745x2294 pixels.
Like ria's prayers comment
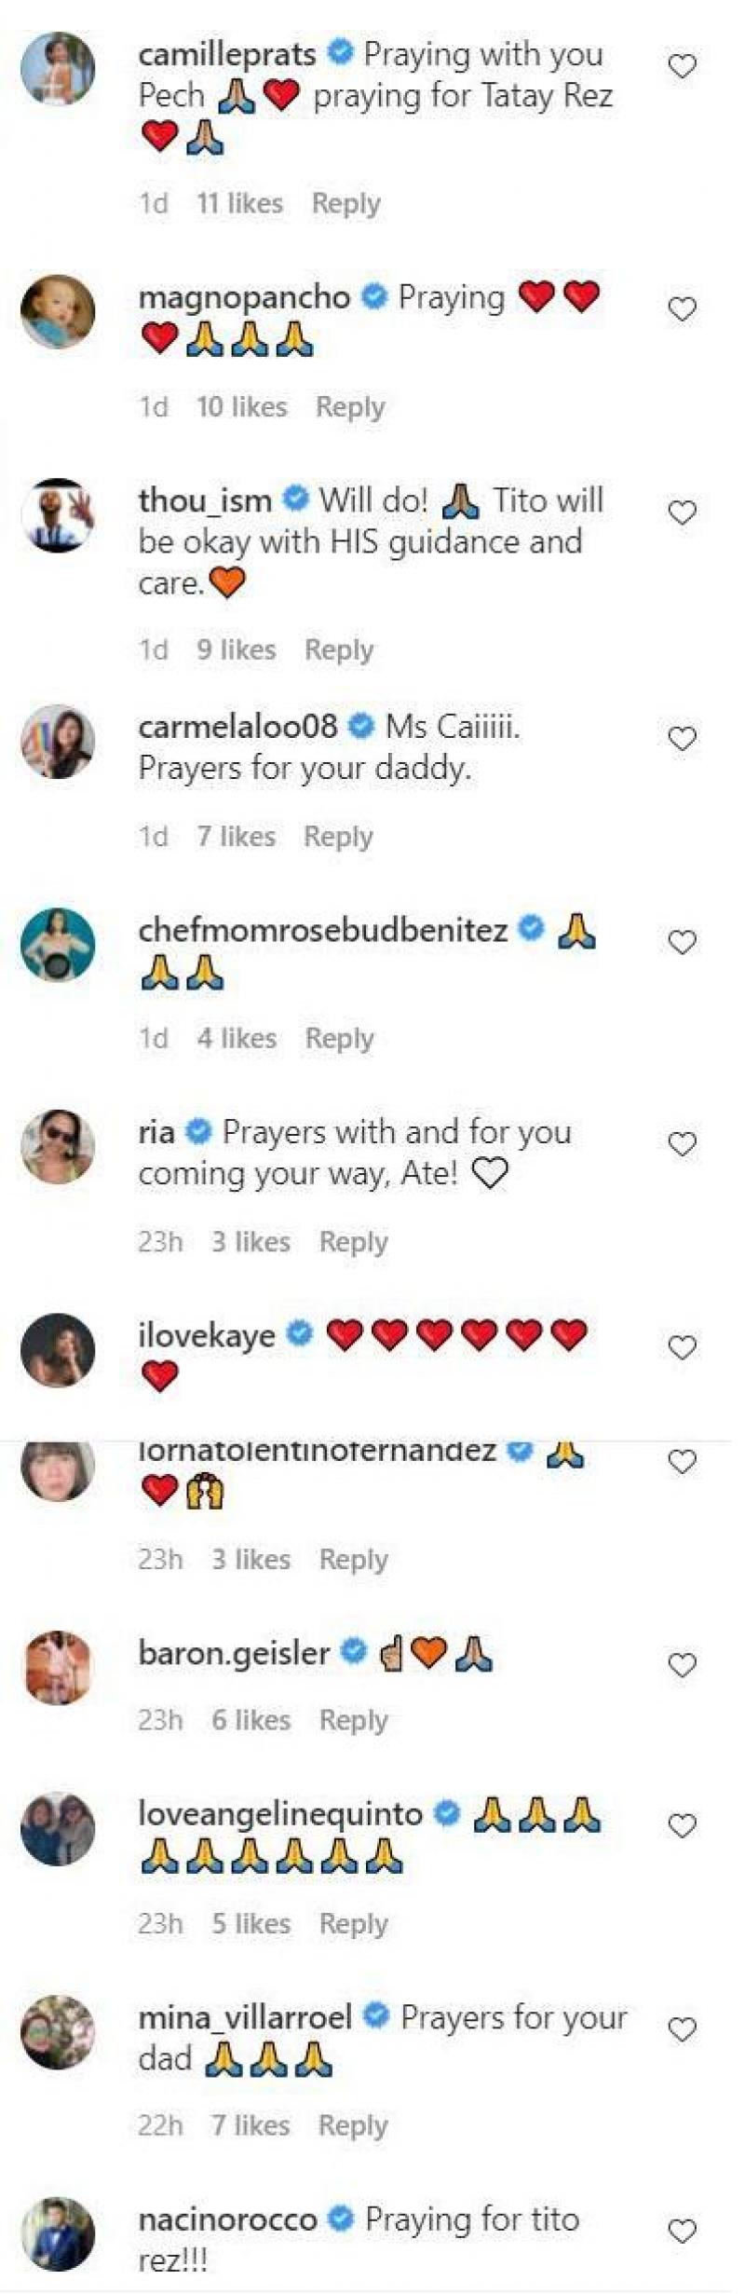(x=683, y=1144)
